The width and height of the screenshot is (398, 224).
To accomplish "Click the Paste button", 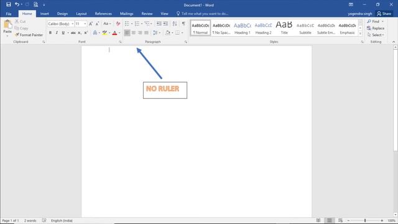I will pos(7,27).
